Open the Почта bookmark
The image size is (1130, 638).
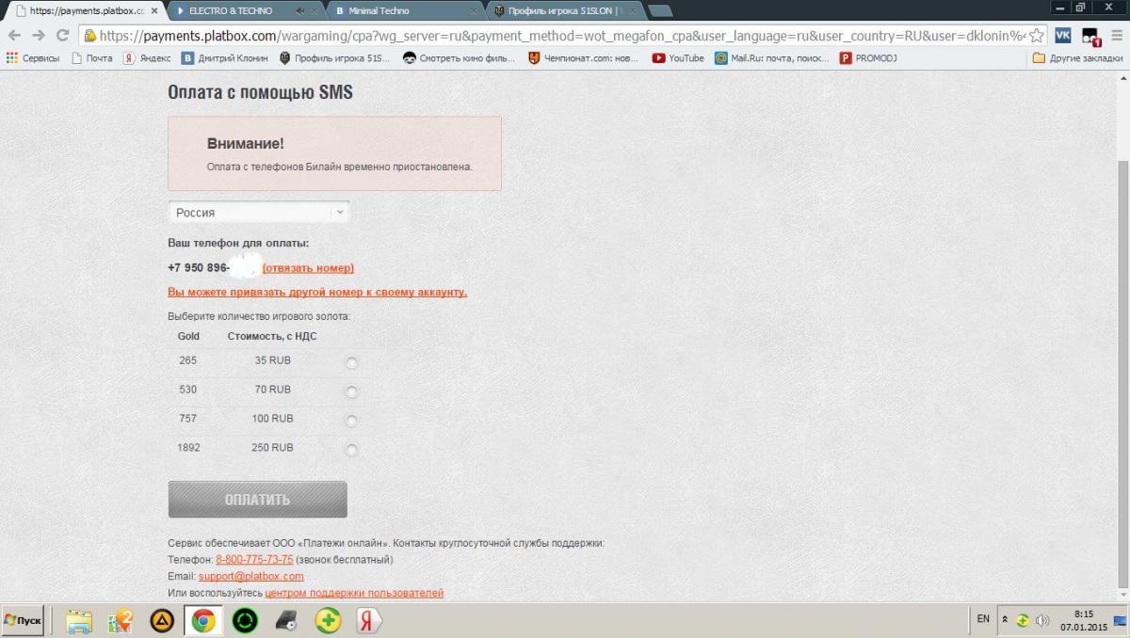[x=91, y=57]
